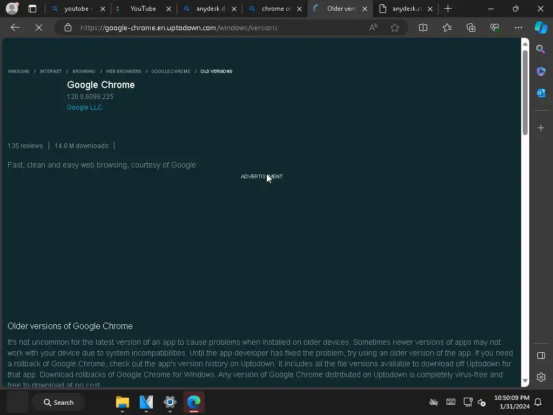Open Settings and more ellipsis menu

518,28
